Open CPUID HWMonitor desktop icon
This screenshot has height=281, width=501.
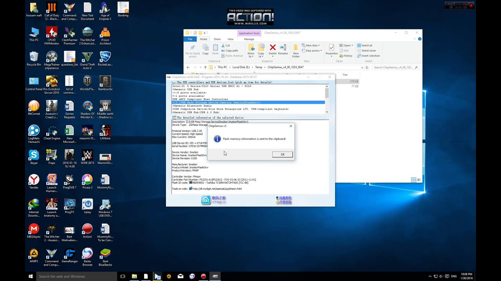click(52, 33)
